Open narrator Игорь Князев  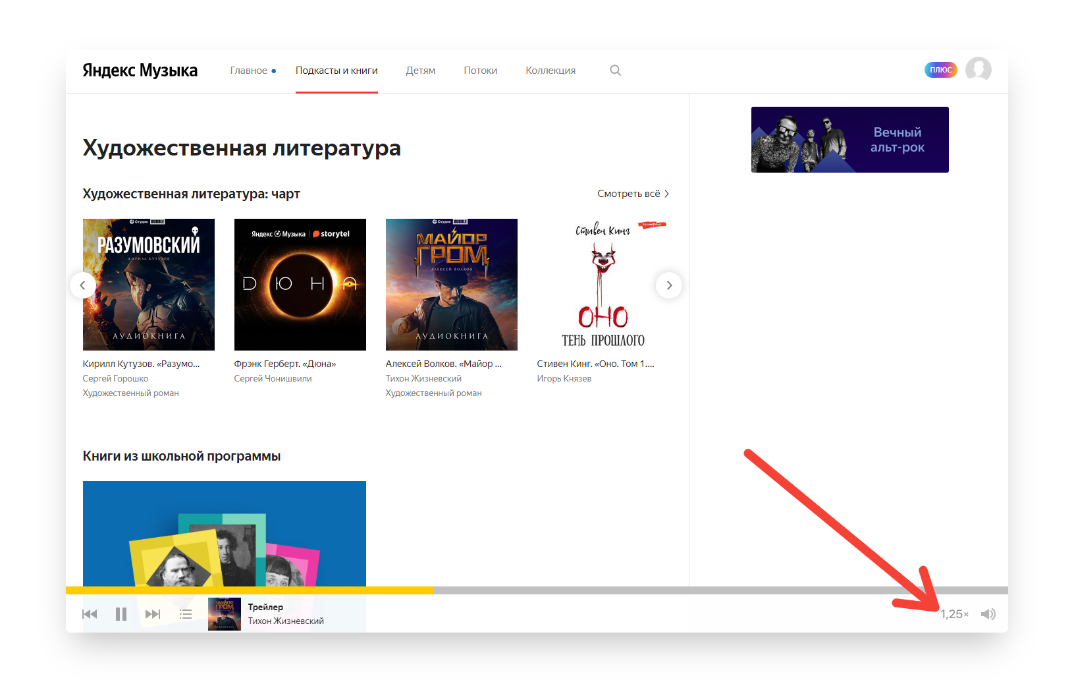[564, 378]
